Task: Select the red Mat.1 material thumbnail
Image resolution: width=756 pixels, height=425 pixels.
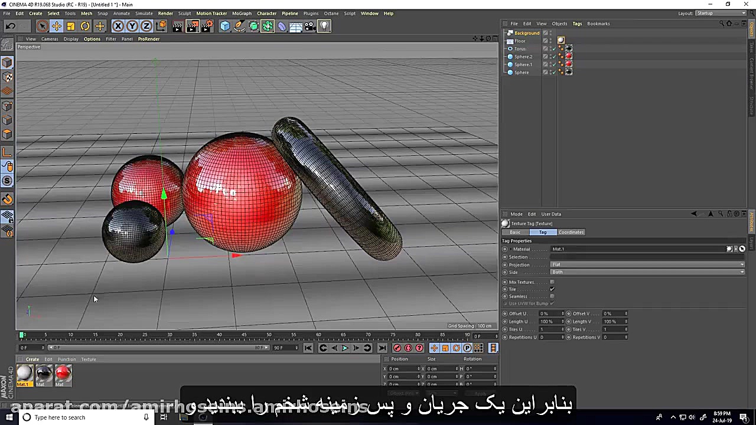Action: pyautogui.click(x=63, y=372)
